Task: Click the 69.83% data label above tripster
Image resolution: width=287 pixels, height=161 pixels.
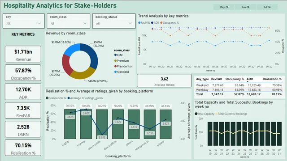Action: click(165, 106)
